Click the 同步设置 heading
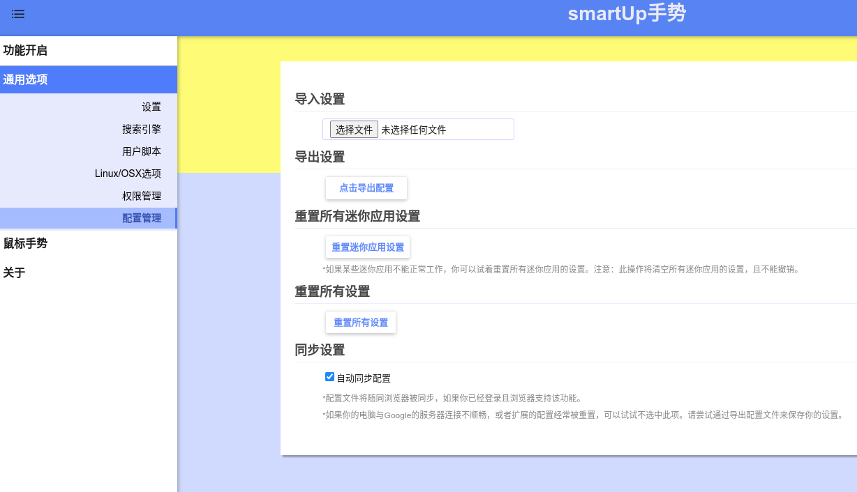This screenshot has height=492, width=857. click(320, 350)
